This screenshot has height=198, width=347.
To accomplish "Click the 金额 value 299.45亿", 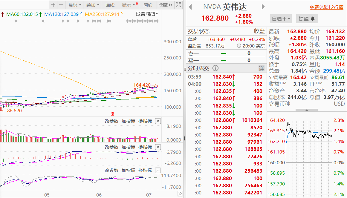I will (x=334, y=71).
